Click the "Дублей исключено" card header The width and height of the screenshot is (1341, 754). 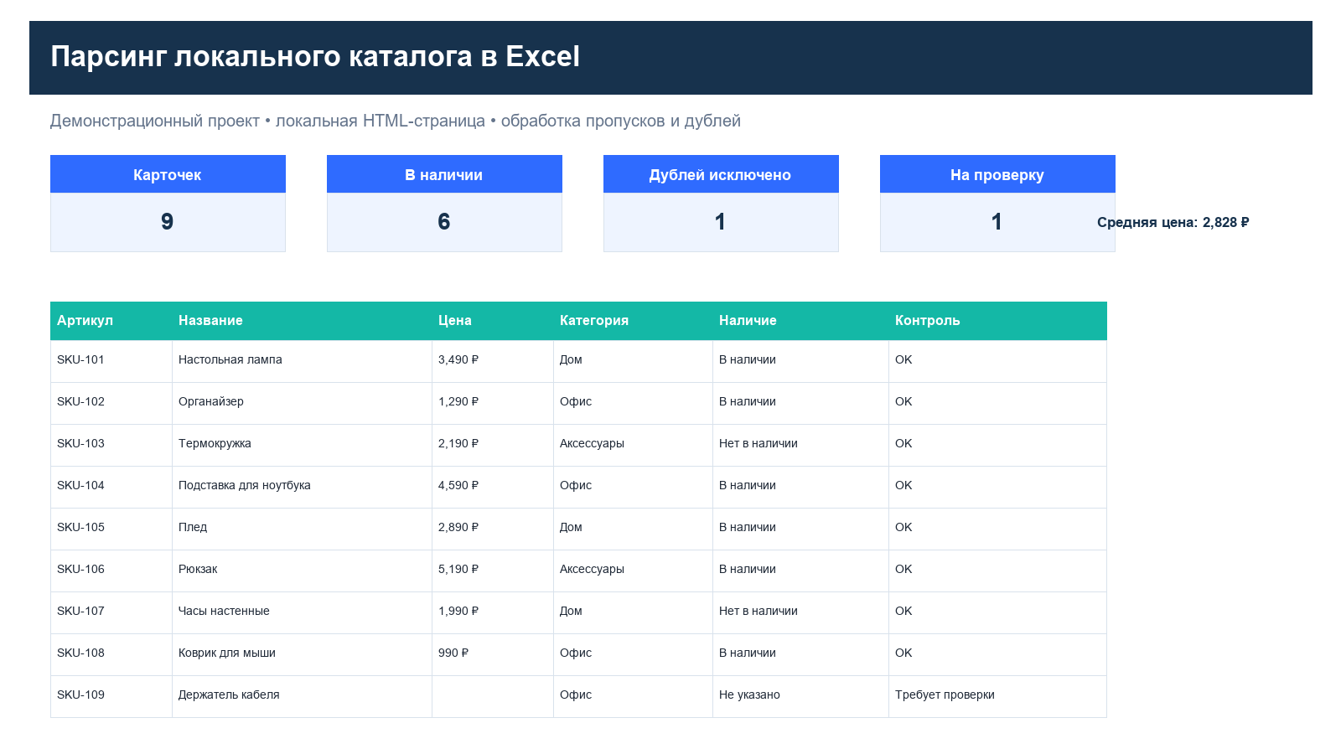pos(721,174)
